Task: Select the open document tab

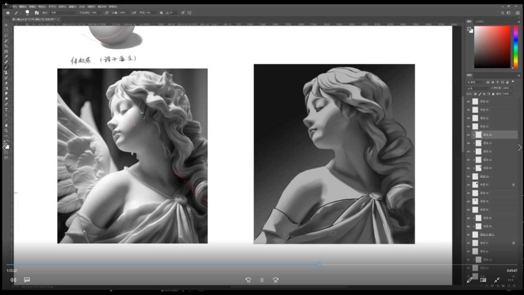Action: (34, 19)
